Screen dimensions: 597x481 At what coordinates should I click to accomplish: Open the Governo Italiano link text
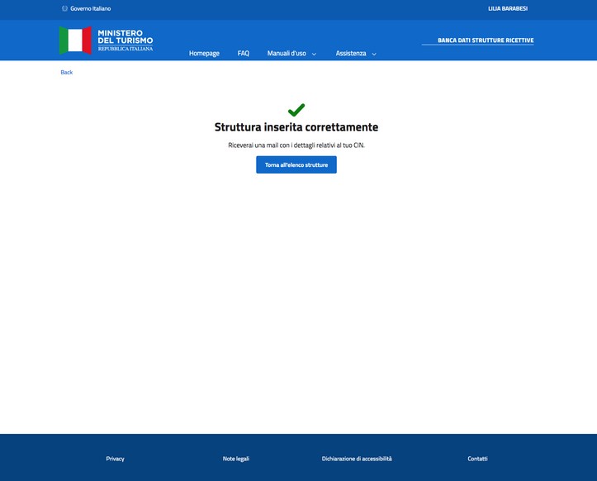tap(90, 8)
